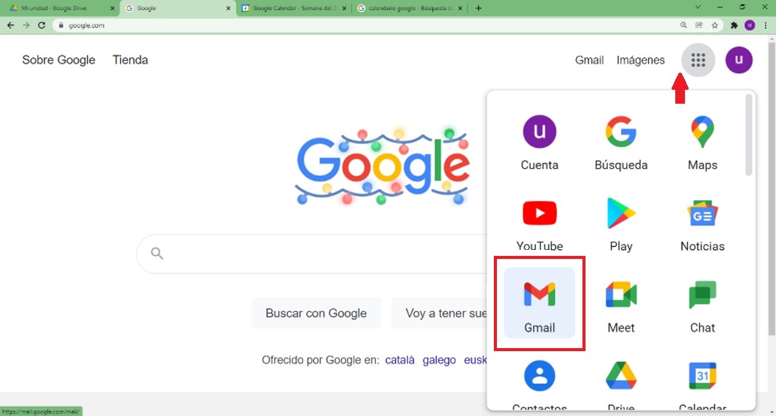Bookmark this page with the star icon

pos(715,25)
